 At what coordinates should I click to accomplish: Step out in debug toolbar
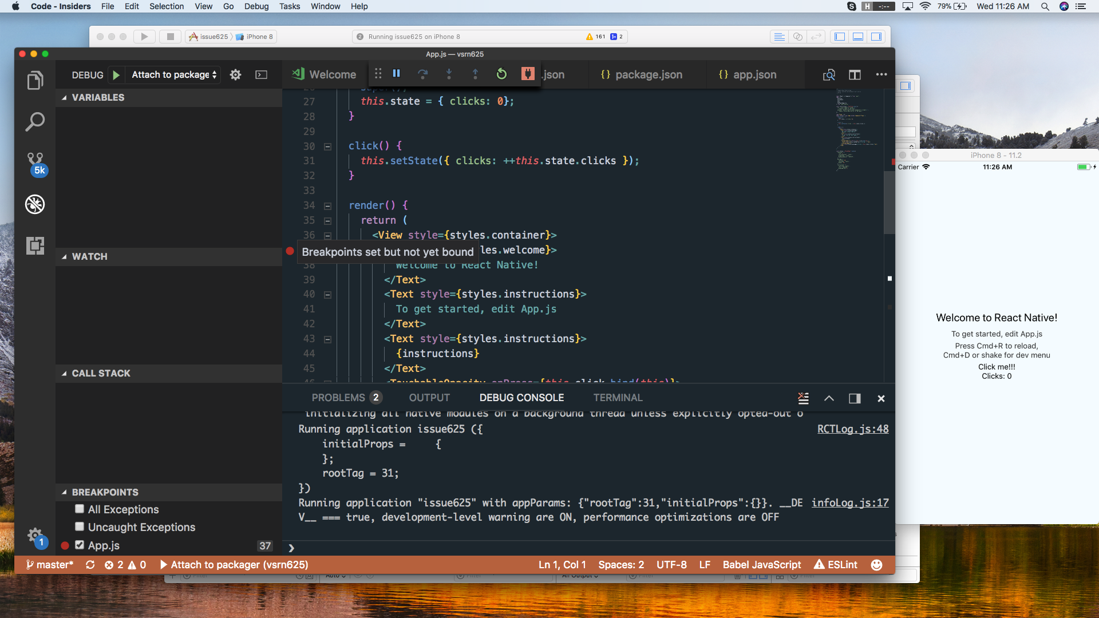[475, 74]
